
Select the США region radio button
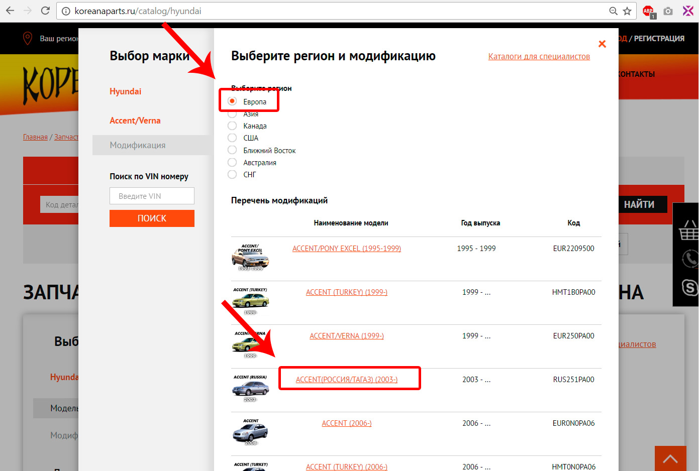tap(232, 138)
